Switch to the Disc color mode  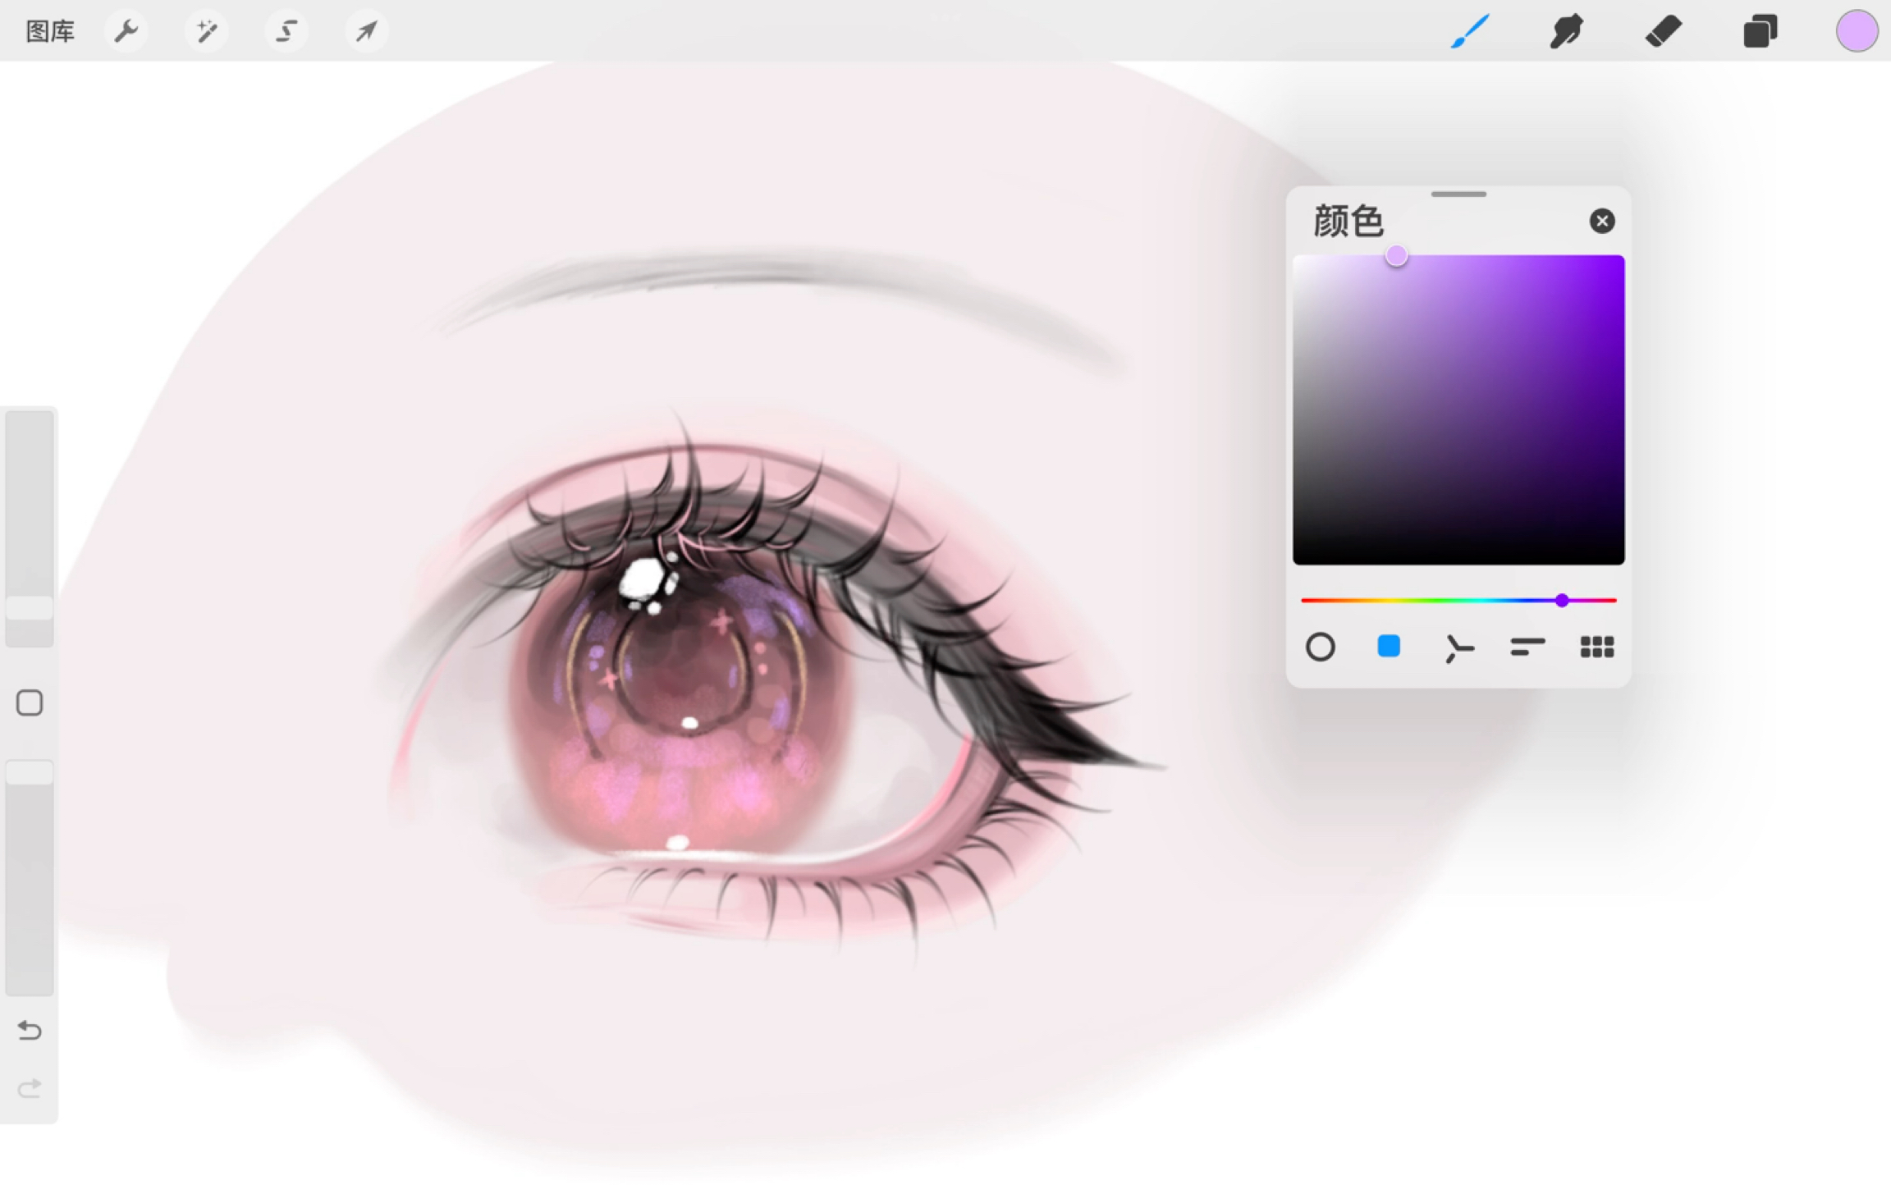[1320, 647]
